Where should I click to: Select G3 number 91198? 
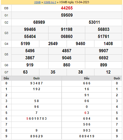point(67,29)
